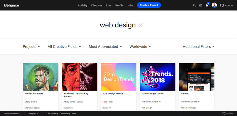Open the Community footer link
The width and height of the screenshot is (237, 116).
click(x=65, y=114)
